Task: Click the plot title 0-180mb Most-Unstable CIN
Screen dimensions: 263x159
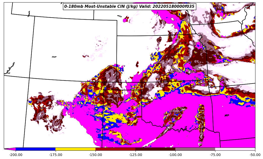Action: point(101,7)
